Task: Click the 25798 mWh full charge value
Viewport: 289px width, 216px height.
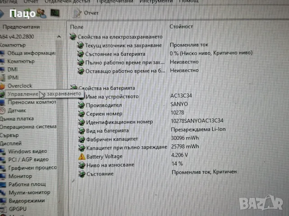Action: point(185,146)
